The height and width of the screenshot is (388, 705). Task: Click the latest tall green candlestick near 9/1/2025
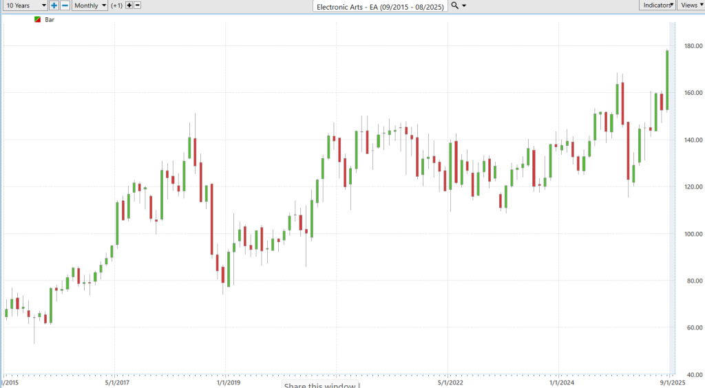click(666, 79)
